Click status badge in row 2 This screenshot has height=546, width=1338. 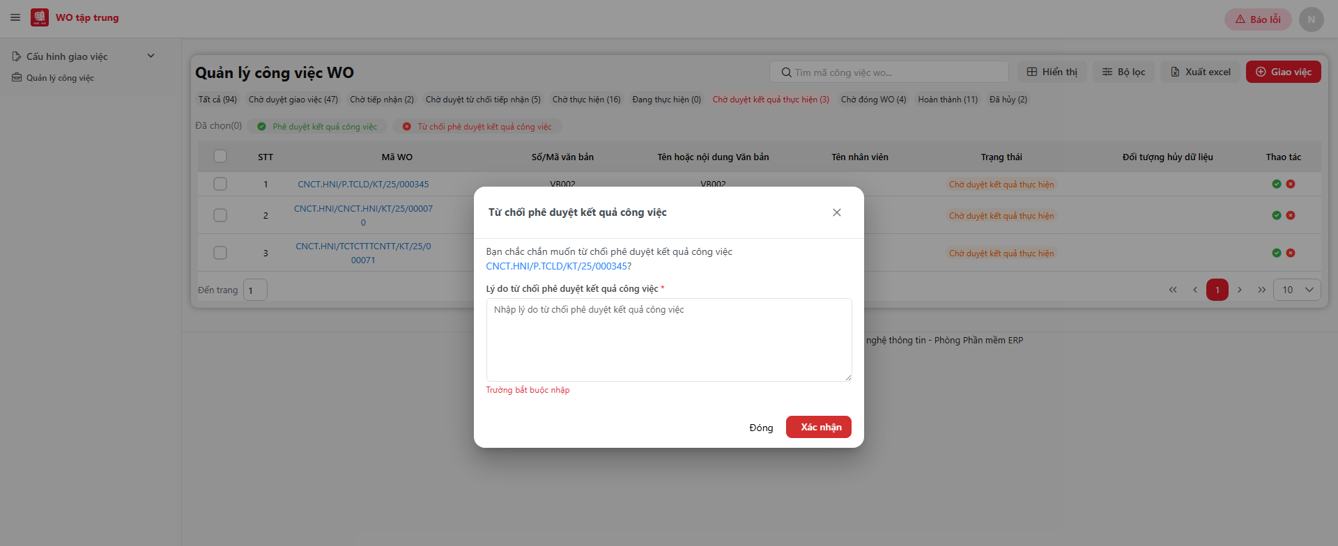point(1001,216)
